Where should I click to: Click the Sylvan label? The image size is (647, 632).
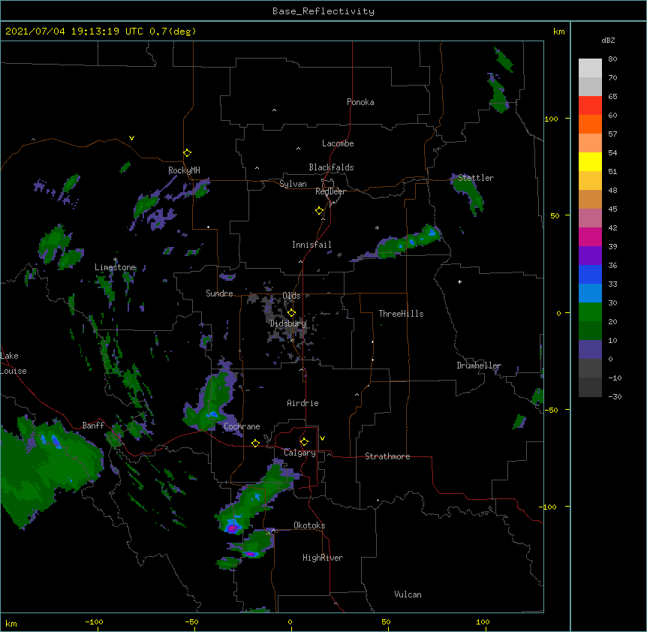pos(293,184)
